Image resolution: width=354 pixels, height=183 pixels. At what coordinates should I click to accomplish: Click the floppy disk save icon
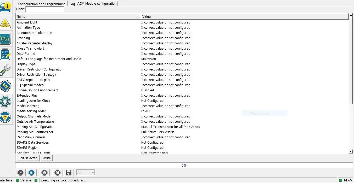coord(69,173)
